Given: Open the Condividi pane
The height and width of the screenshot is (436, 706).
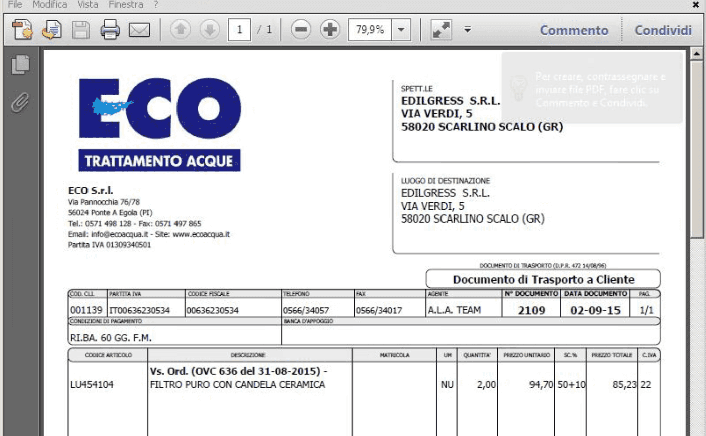Looking at the screenshot, I should point(663,30).
